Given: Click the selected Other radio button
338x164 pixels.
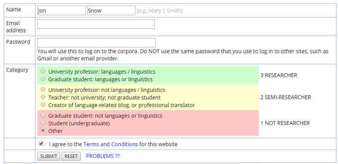Looking at the screenshot, I should point(43,131).
